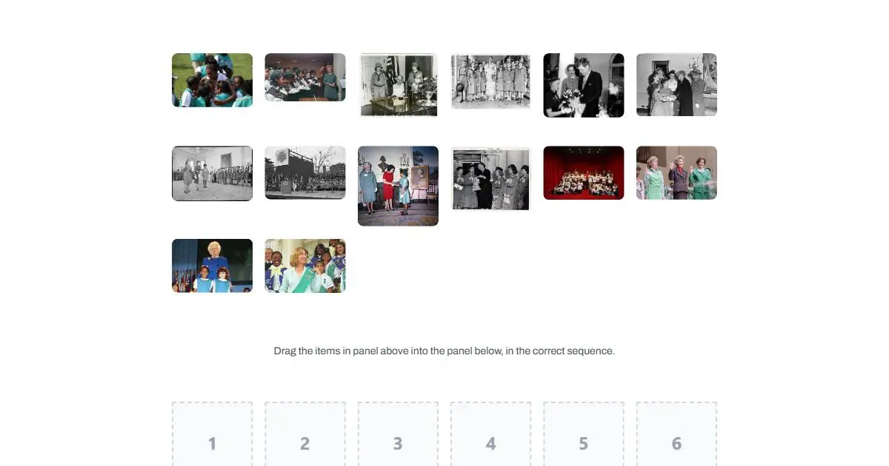Click the photo of scouts lined up in hall

click(x=212, y=173)
